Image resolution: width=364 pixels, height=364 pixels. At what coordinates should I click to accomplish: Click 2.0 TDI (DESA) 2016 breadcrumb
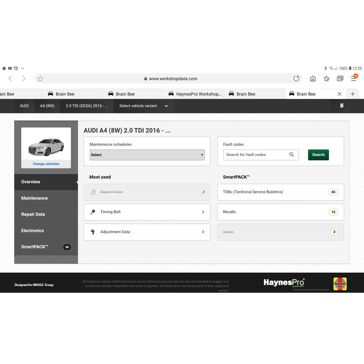coord(87,106)
